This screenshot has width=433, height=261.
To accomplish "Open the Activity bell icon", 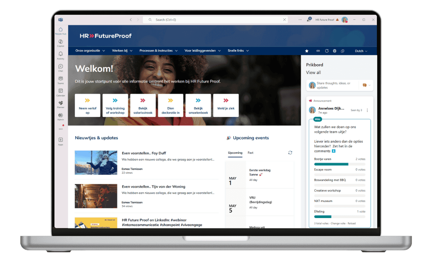I will (61, 55).
